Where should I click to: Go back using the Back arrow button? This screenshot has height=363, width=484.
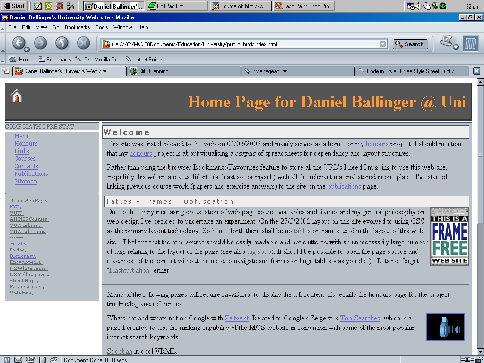click(x=18, y=43)
